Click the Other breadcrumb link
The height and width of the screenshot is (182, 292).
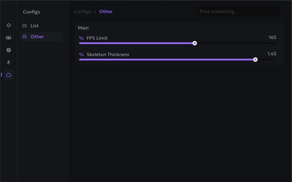tap(106, 12)
